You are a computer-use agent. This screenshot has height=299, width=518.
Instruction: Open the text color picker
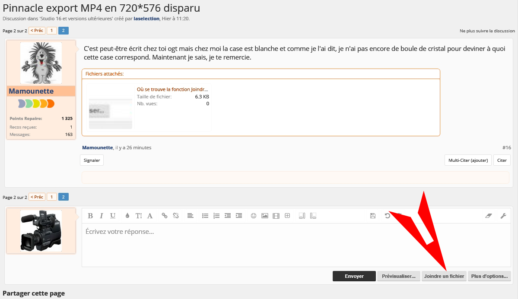coord(127,216)
